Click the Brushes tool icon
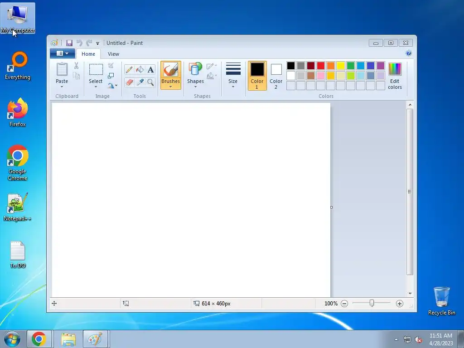This screenshot has width=464, height=348. 171,70
